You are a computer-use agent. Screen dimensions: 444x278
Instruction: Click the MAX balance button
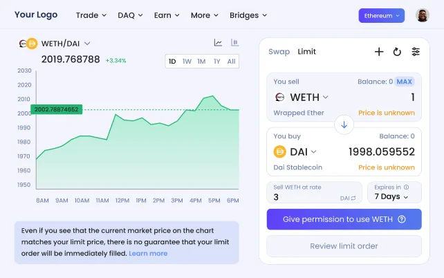405,82
